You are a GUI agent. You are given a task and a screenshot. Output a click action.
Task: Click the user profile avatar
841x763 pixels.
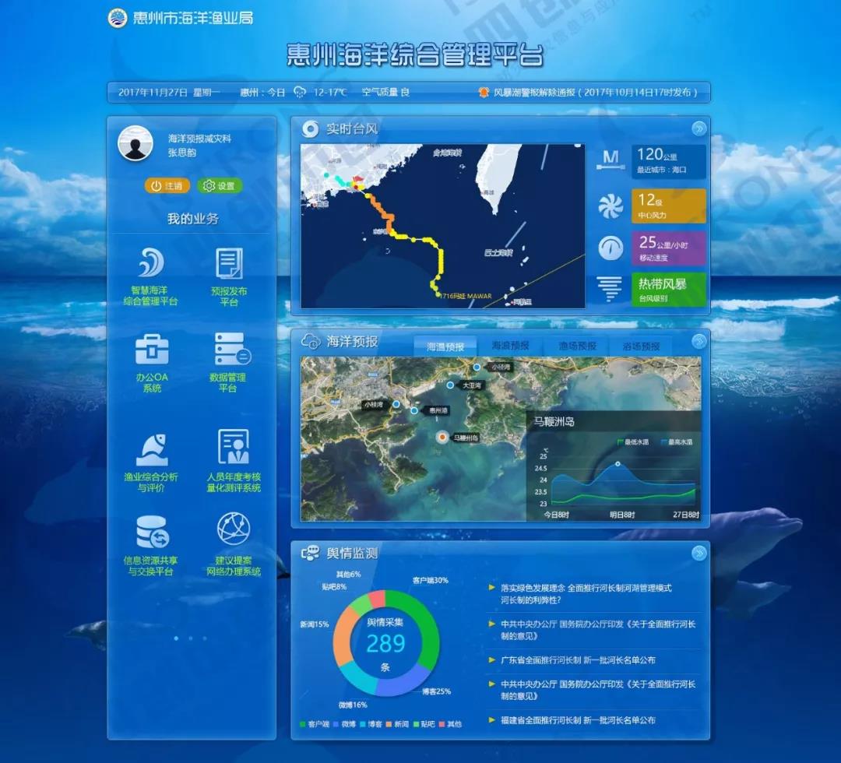tap(135, 144)
